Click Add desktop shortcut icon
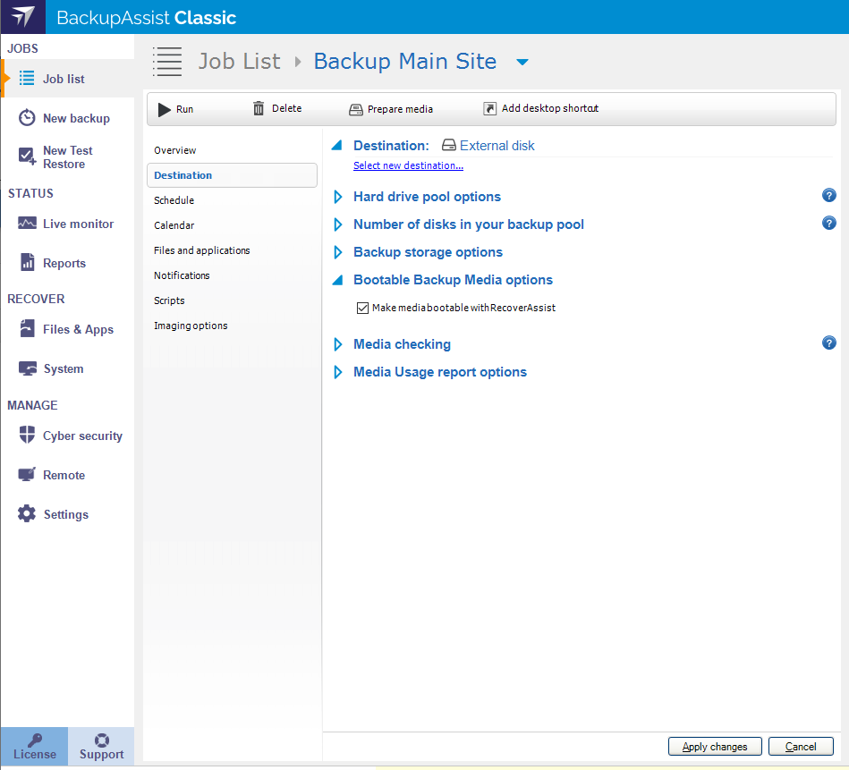Screen dimensions: 849x770 489,108
